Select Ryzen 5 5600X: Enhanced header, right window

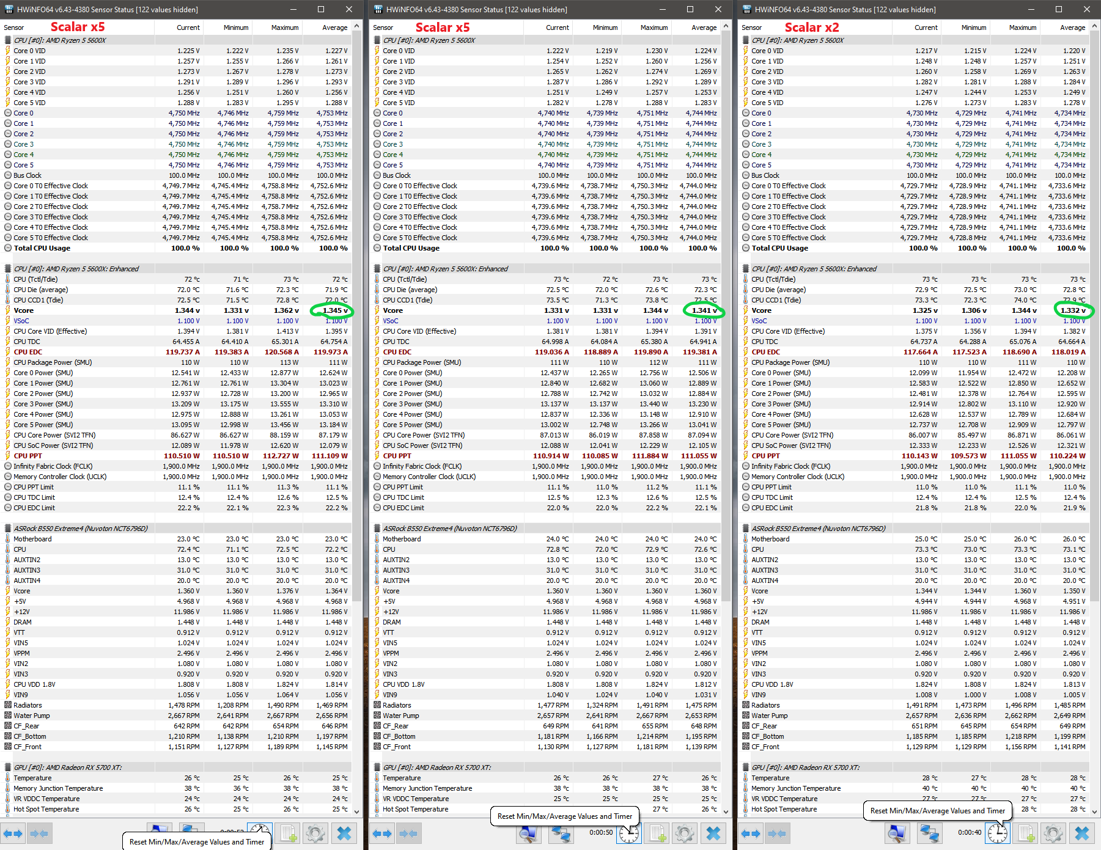tap(915, 269)
